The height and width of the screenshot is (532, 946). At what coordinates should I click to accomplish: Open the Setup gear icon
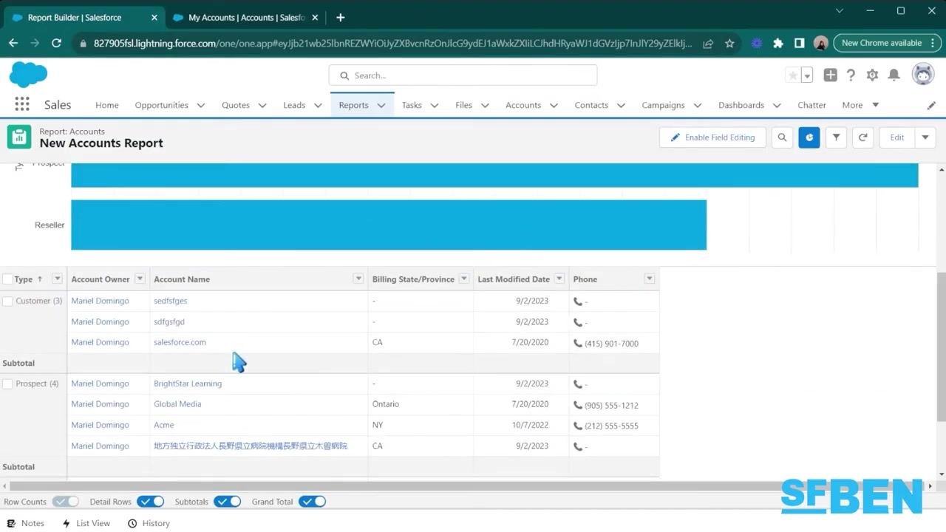[x=872, y=75]
